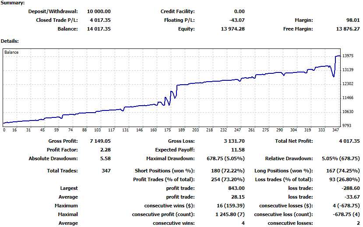Viewport: 363px width, 227px height.
Task: Select the Loss trades value 93 (26.80%)
Action: coord(345,179)
